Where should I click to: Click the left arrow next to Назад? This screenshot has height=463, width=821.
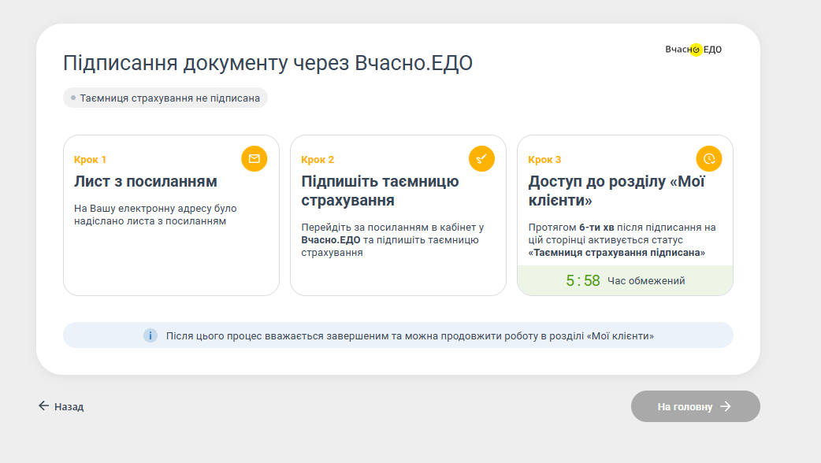43,406
